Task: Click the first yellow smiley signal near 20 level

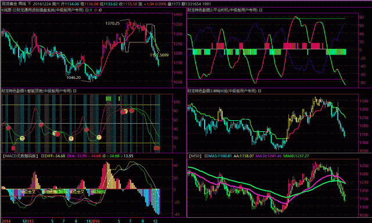Action: (22, 138)
